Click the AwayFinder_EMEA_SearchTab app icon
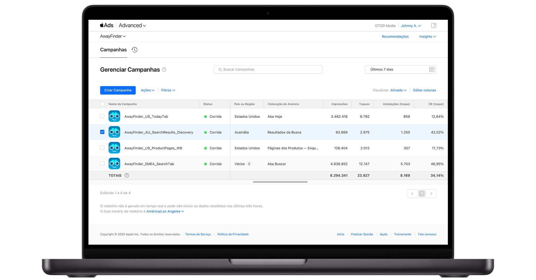 pyautogui.click(x=114, y=164)
